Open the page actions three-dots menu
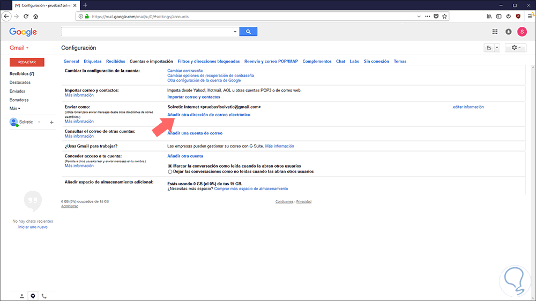The image size is (536, 301). pos(428,17)
